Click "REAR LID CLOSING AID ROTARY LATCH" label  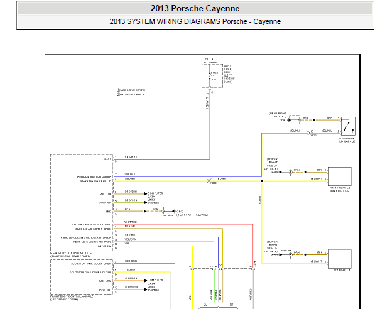coord(86,238)
